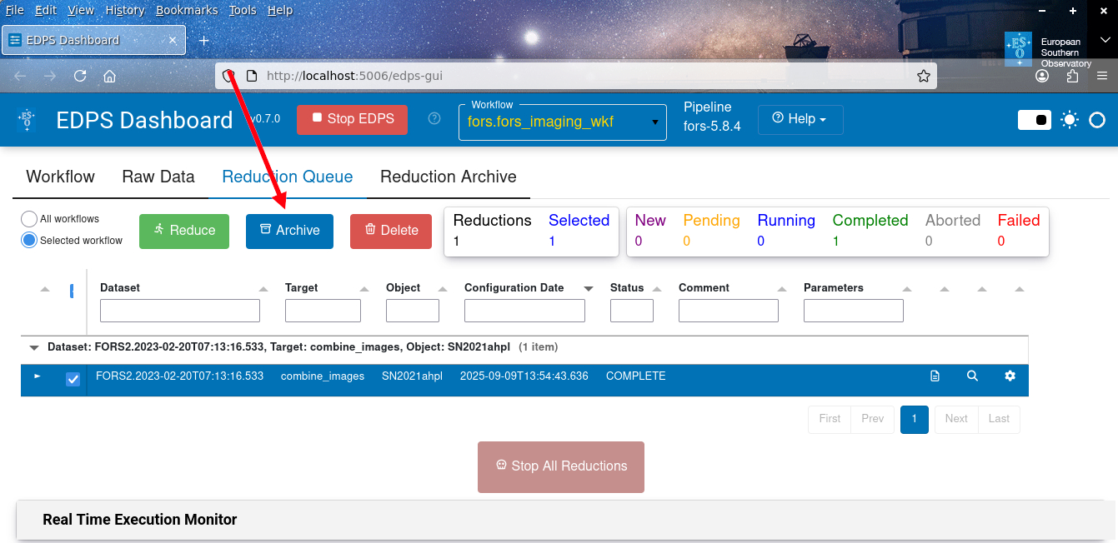
Task: Click the red Delete button
Action: click(391, 231)
